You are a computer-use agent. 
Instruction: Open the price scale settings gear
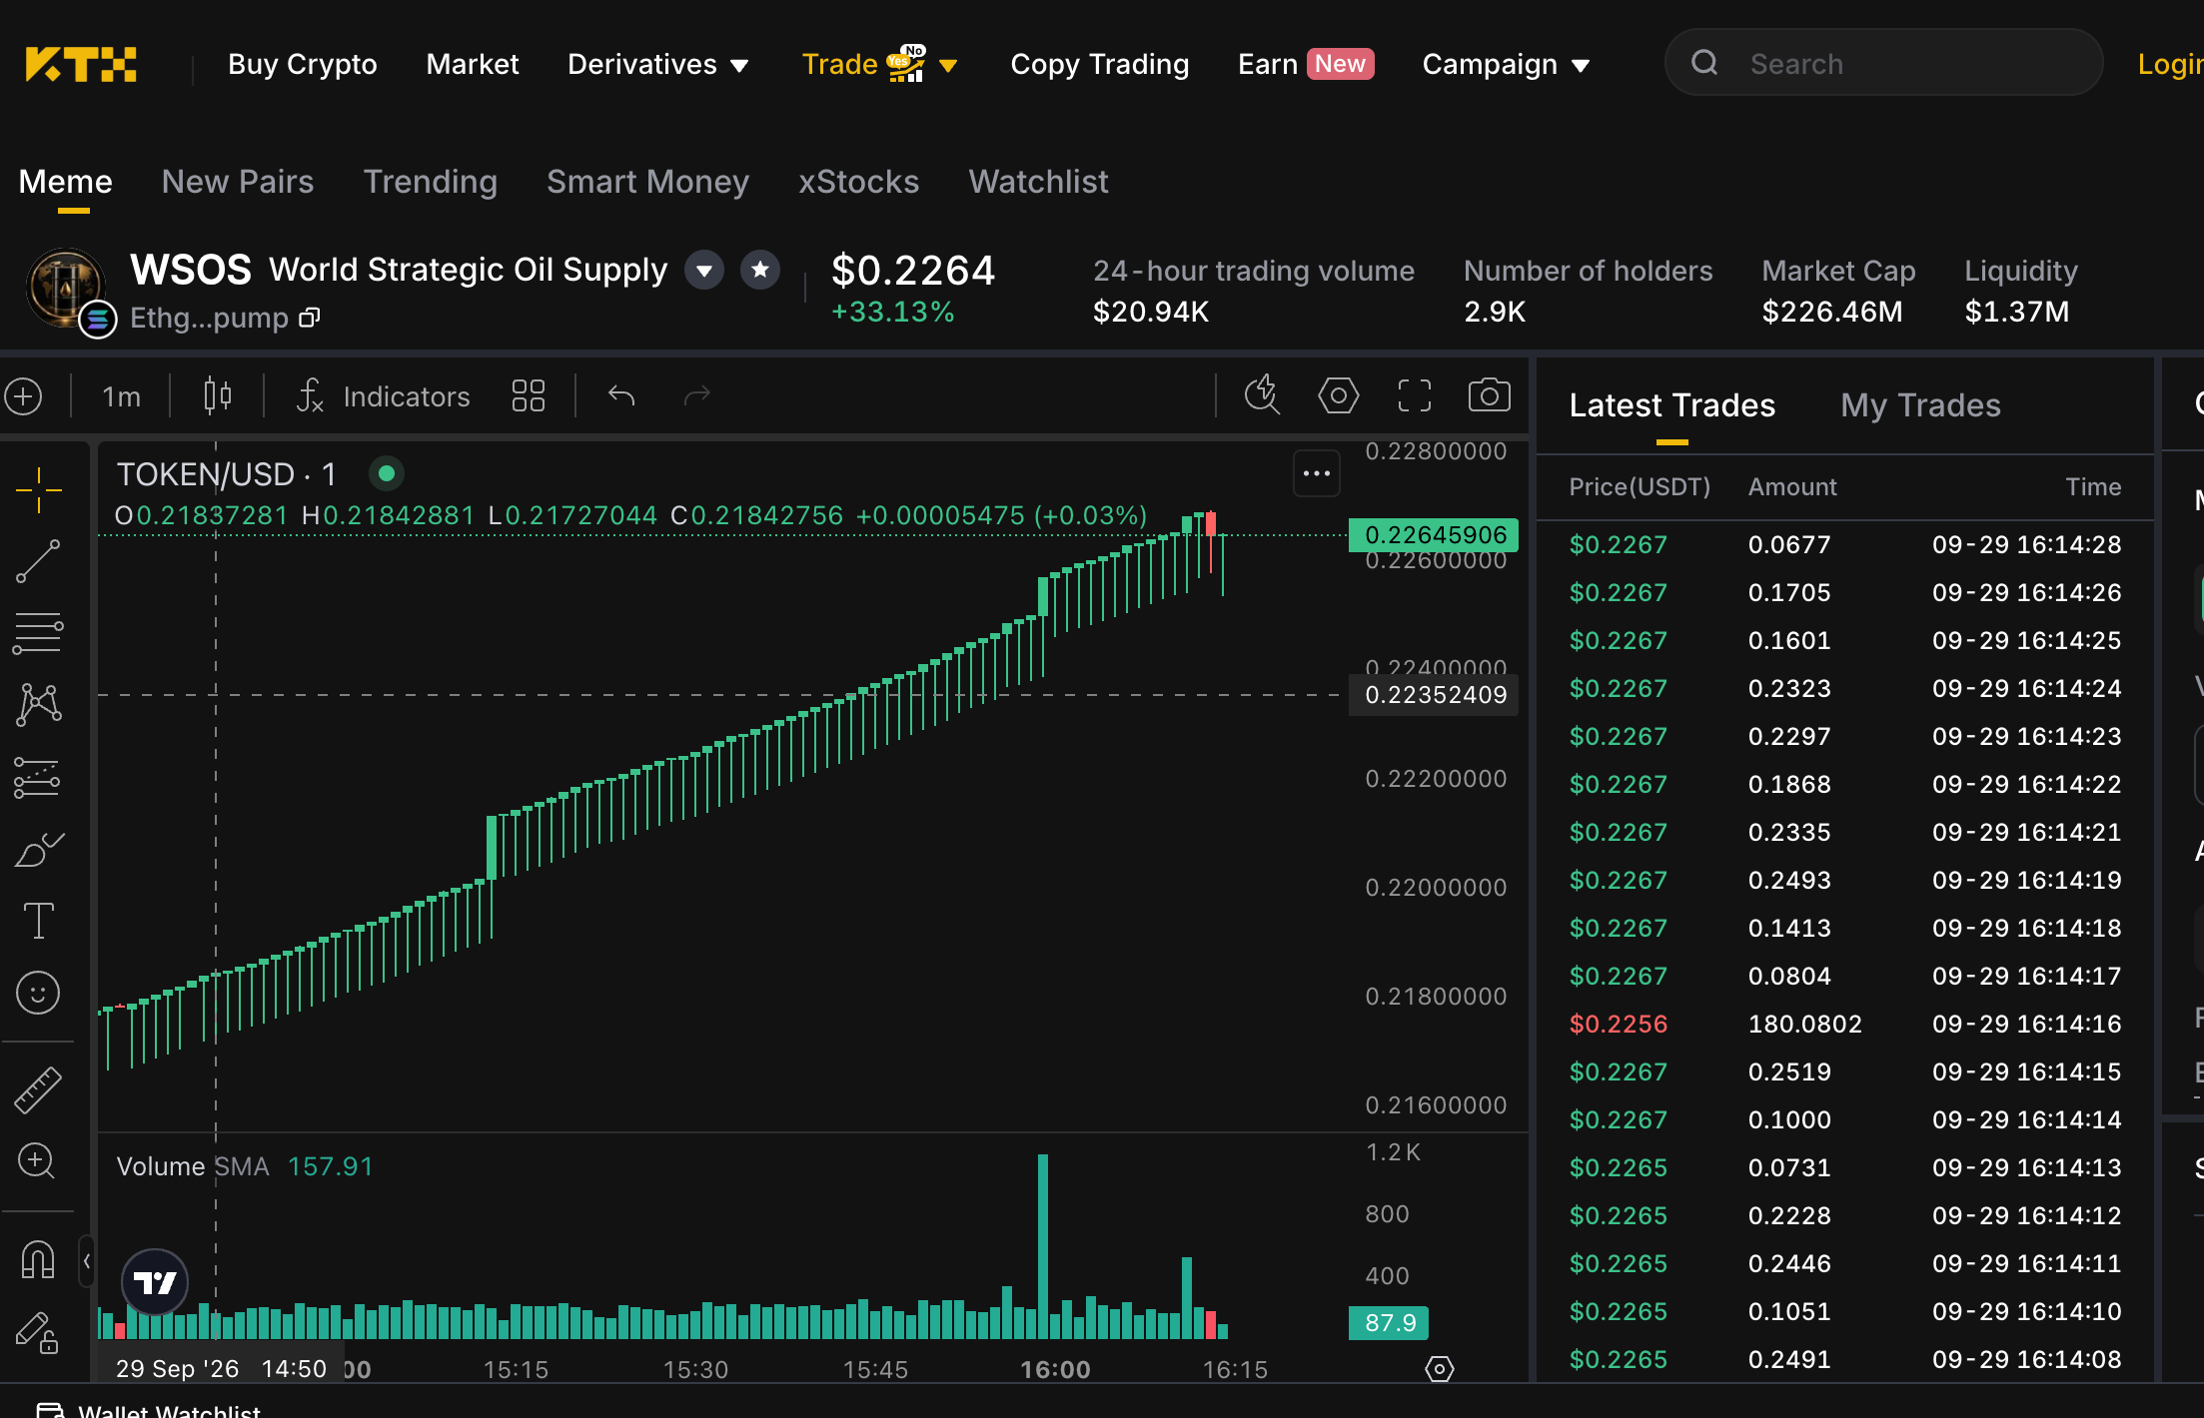click(x=1440, y=1368)
